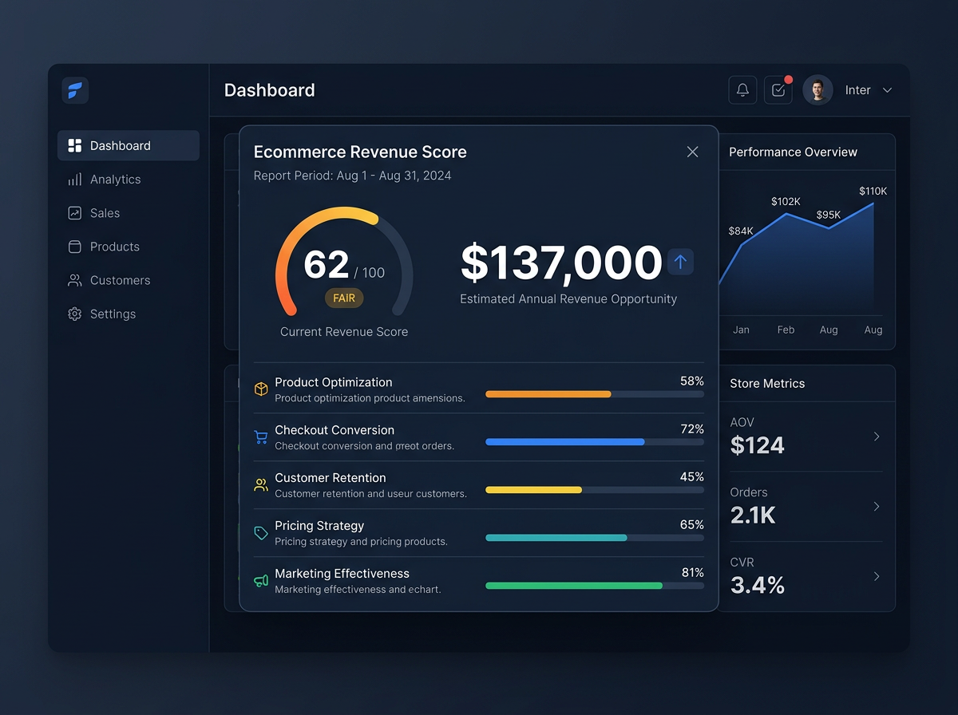Click the $137,000 revenue opportunity figure
Image resolution: width=958 pixels, height=715 pixels.
pyautogui.click(x=561, y=263)
